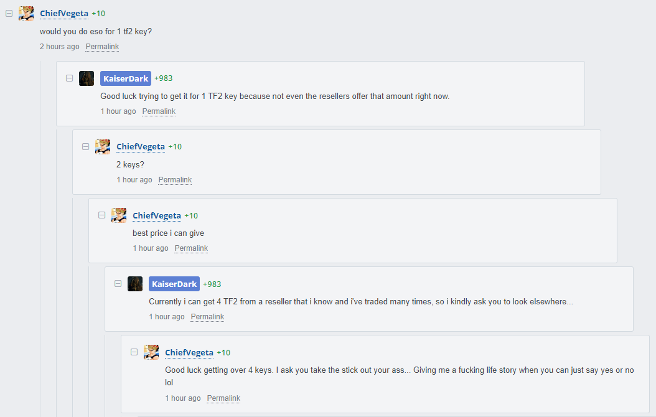
Task: Open the KaiserDark badge on first reply
Action: (x=126, y=78)
